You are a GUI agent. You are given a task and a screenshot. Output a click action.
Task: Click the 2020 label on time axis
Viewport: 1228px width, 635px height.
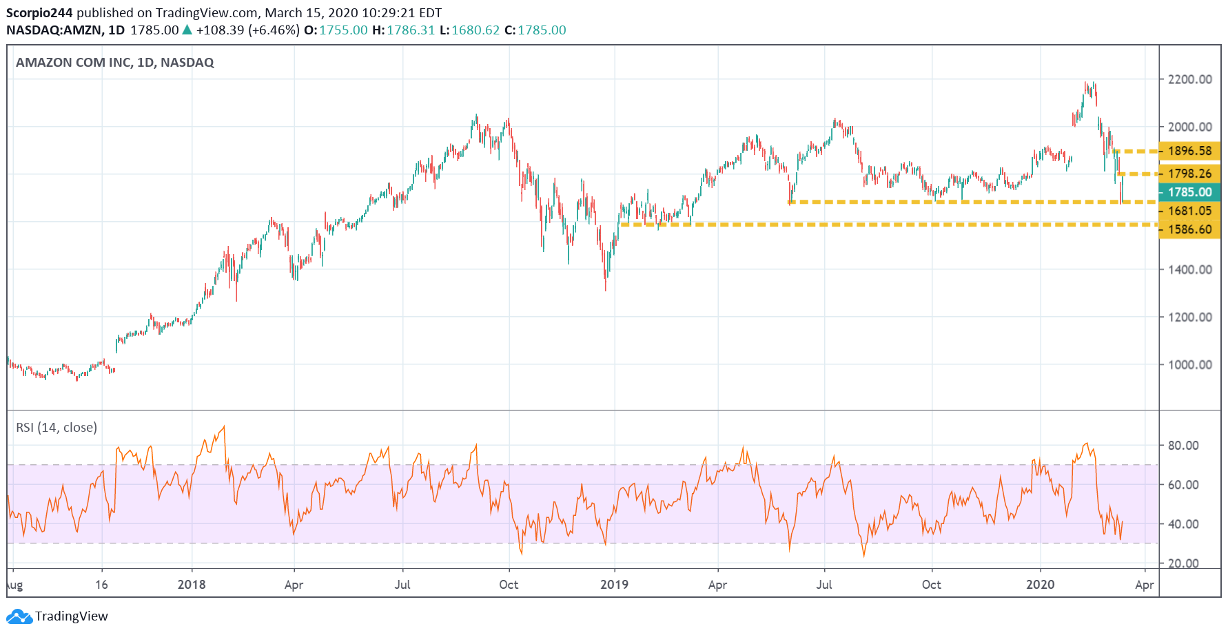[x=1040, y=584]
